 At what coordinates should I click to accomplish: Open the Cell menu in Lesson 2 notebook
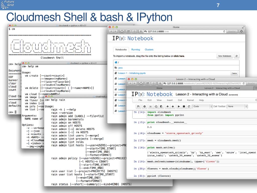(180, 100)
